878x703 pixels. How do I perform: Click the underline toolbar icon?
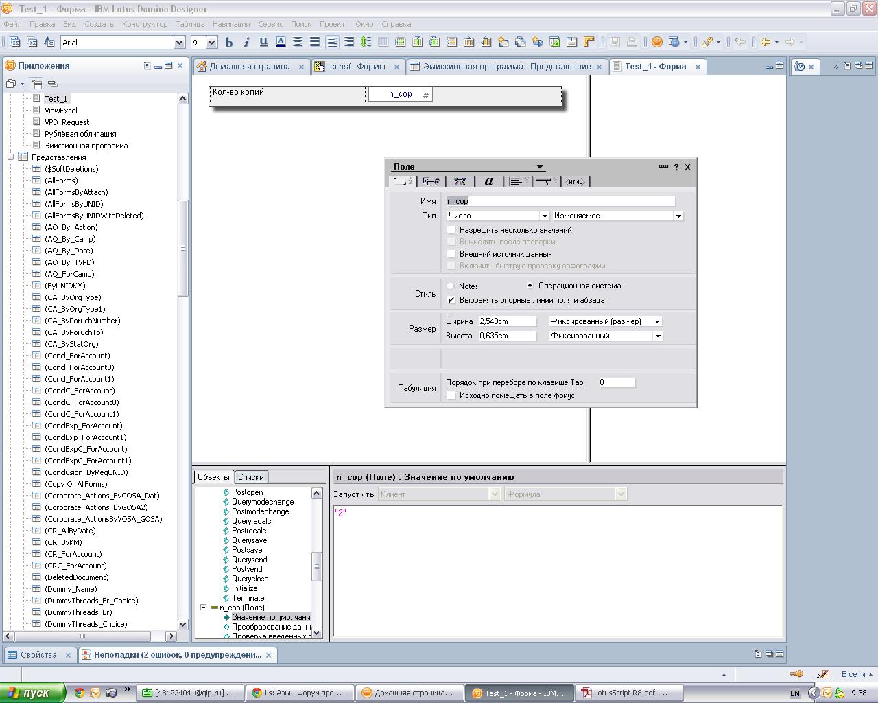click(263, 42)
